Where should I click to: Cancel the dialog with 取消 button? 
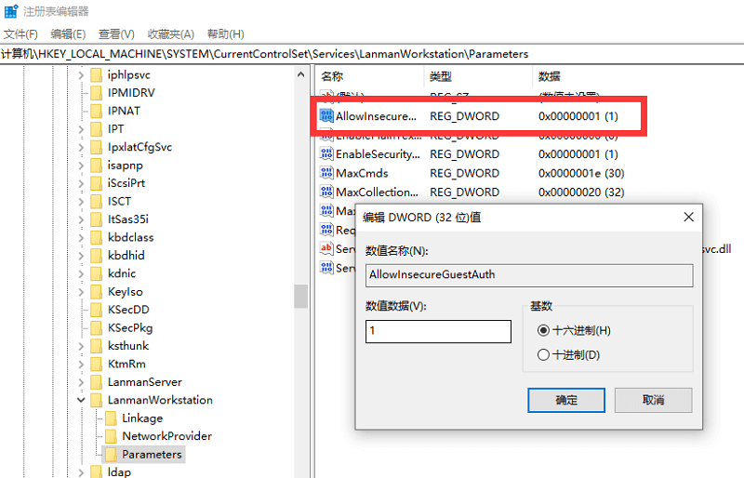tap(654, 400)
